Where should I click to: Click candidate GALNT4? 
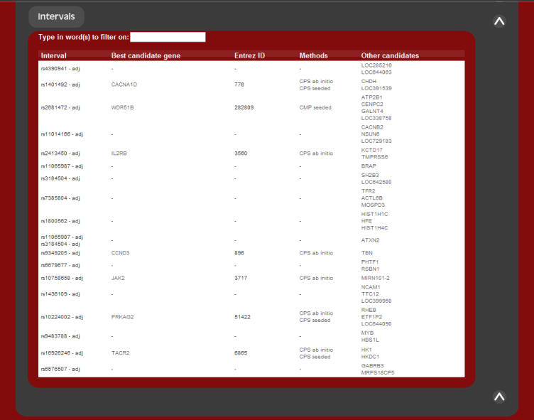pos(372,111)
